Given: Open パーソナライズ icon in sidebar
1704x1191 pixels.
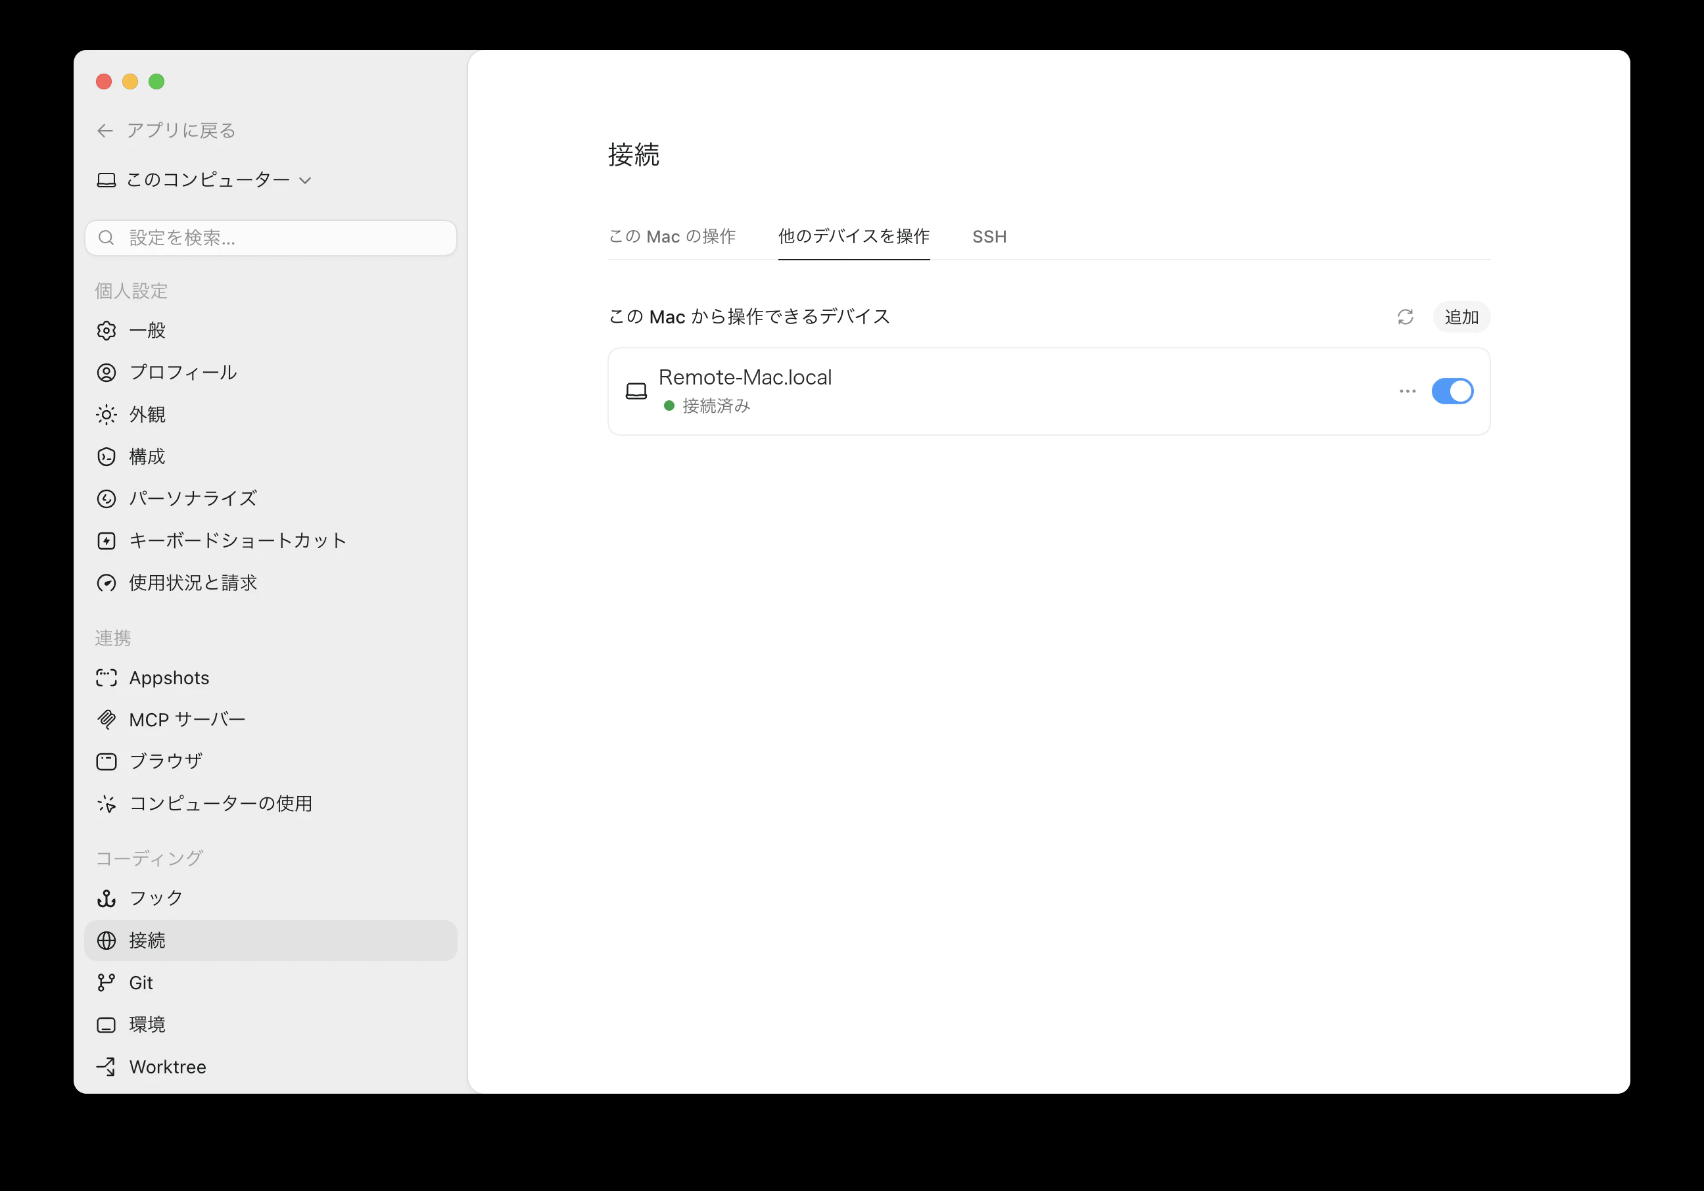Looking at the screenshot, I should tap(106, 499).
